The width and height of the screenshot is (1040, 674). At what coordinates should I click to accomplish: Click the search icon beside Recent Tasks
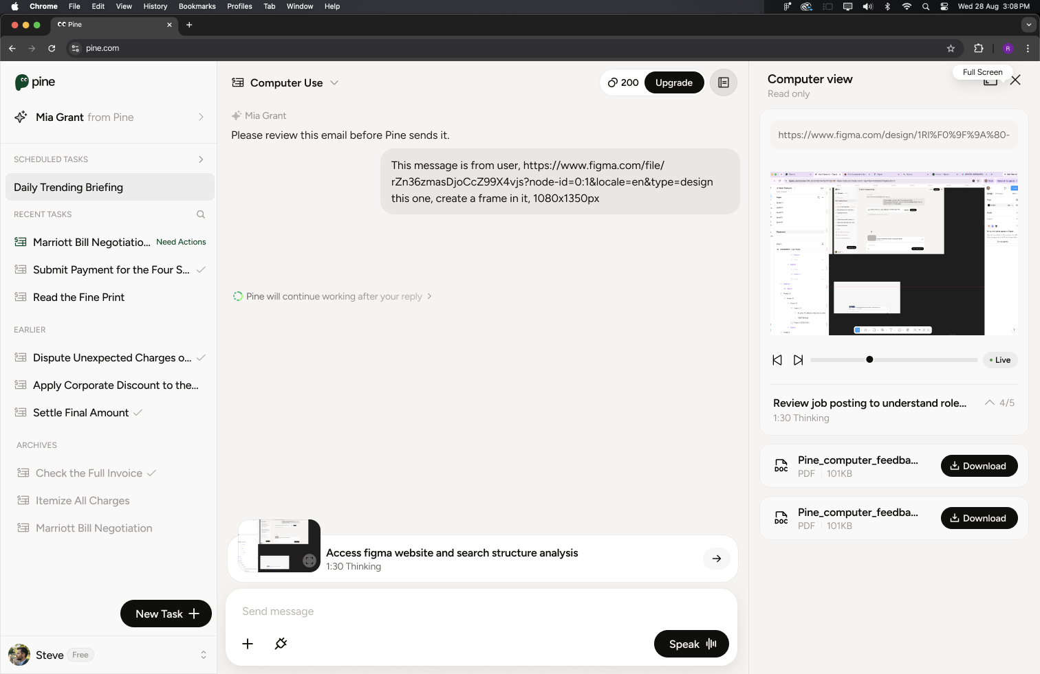click(201, 214)
